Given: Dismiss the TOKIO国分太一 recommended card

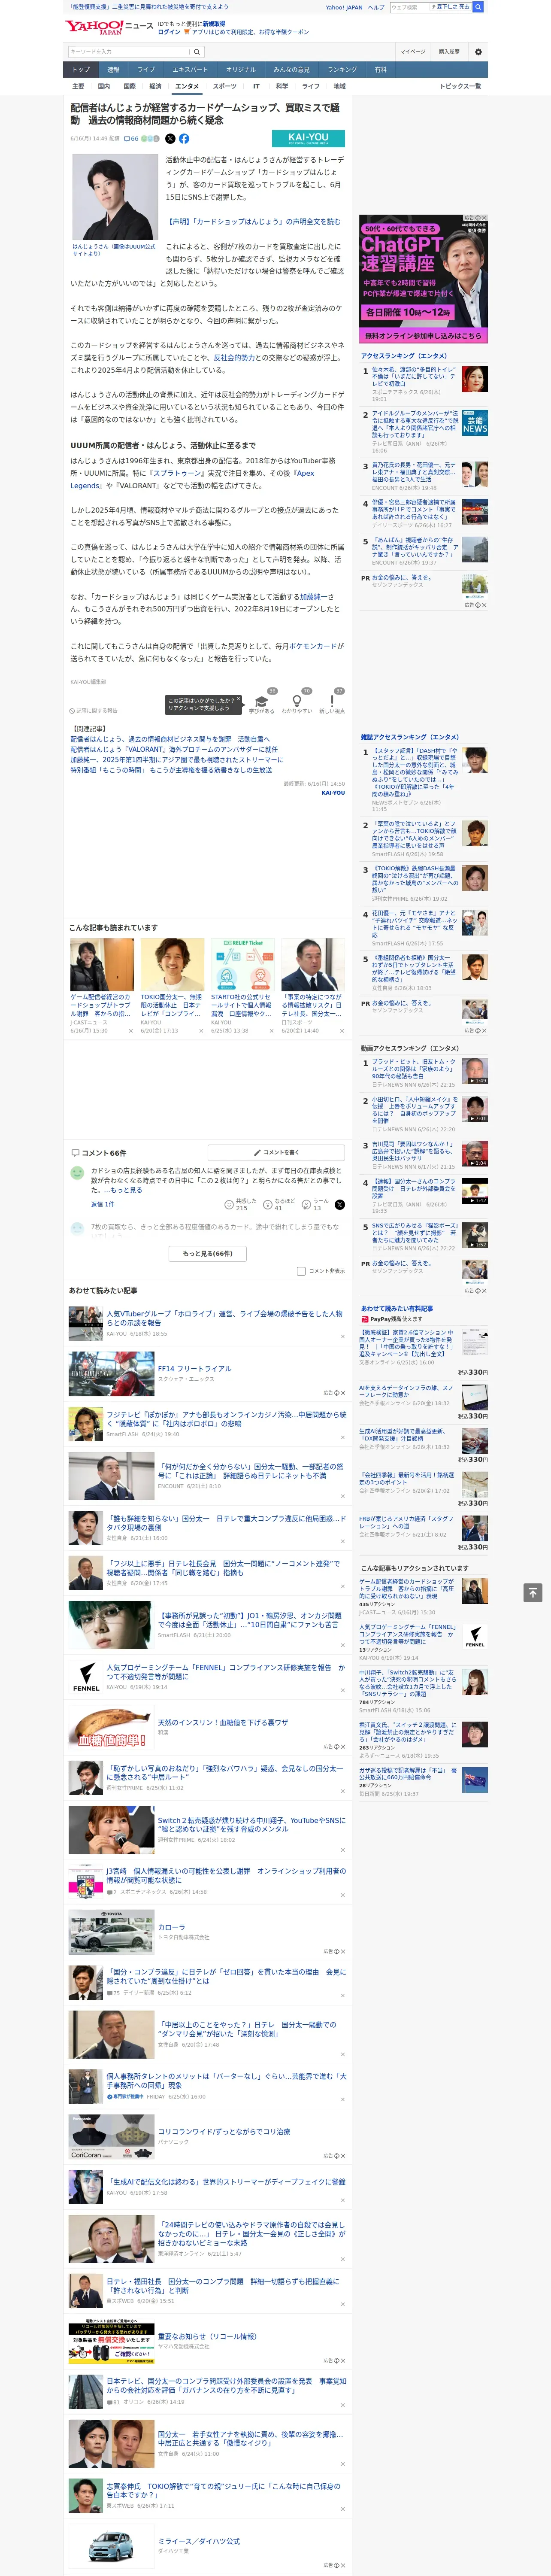Looking at the screenshot, I should tap(201, 1031).
